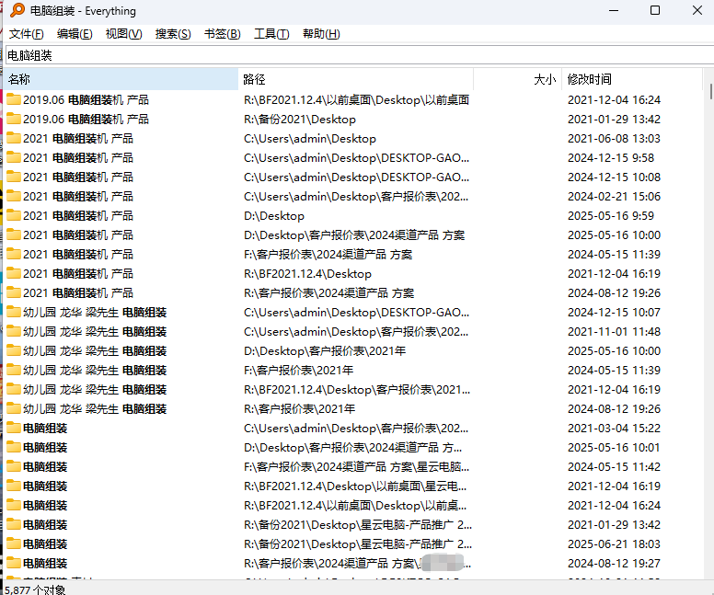This screenshot has height=595, width=714.
Task: Click folder icon of 2021 电脑组装机 in D:\Desktop
Action: point(14,215)
